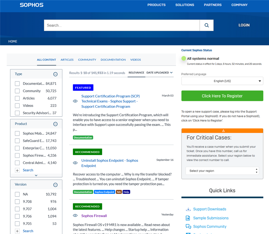269x234 pixels.
Task: Open the Support Downloads quick link
Action: (x=210, y=209)
